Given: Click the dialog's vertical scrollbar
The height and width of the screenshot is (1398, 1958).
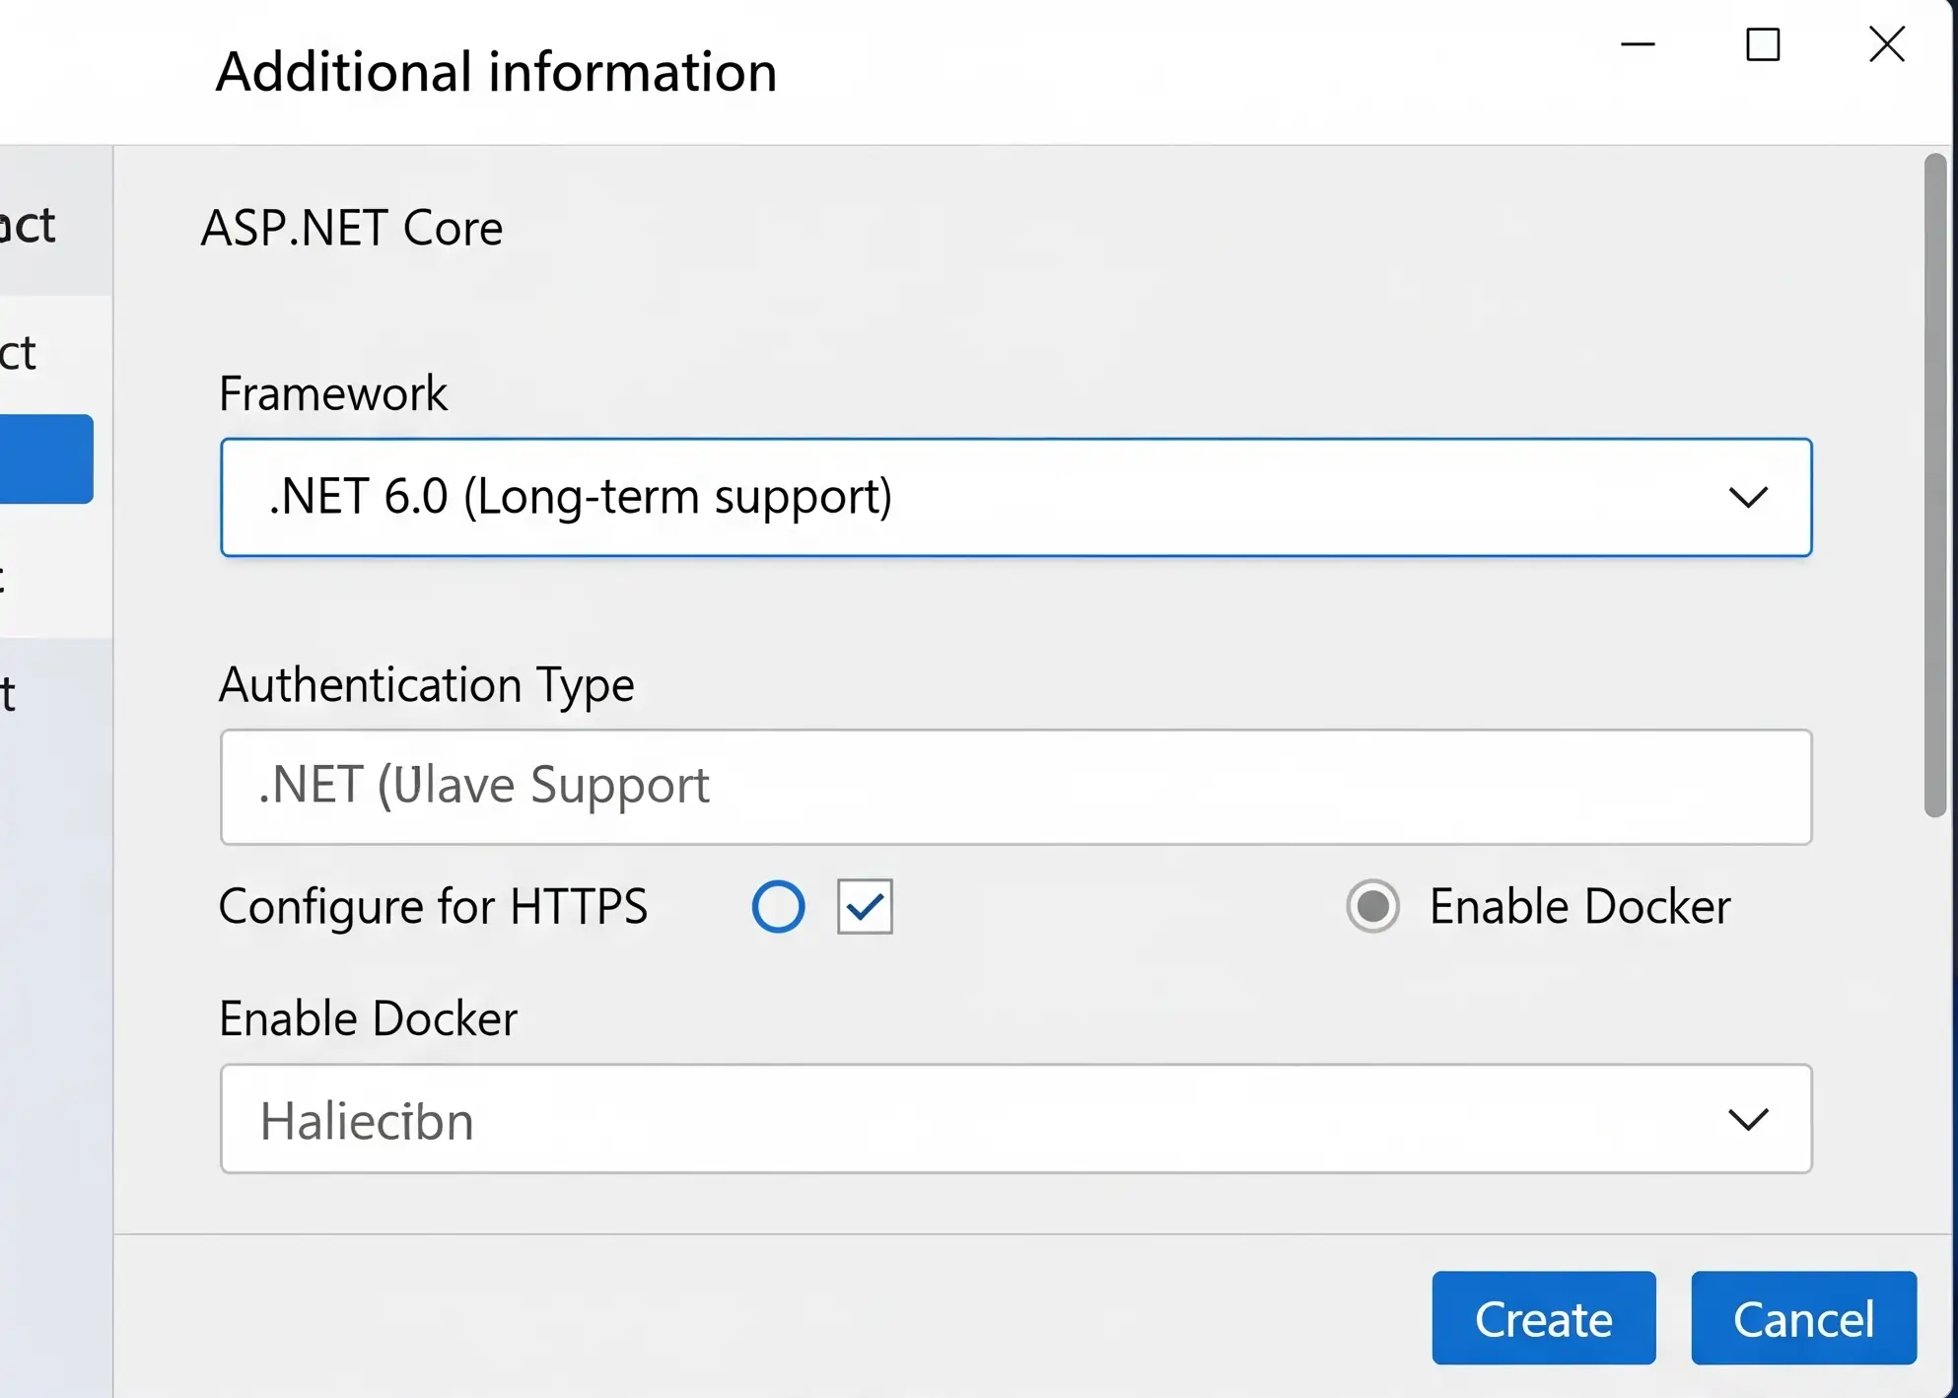Looking at the screenshot, I should 1935,485.
